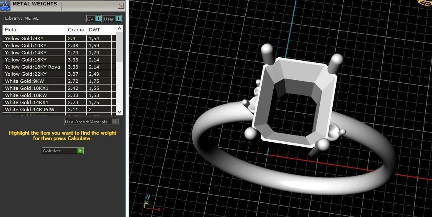
Task: Select the Yellow Gold:22KY row
Action: coord(59,74)
